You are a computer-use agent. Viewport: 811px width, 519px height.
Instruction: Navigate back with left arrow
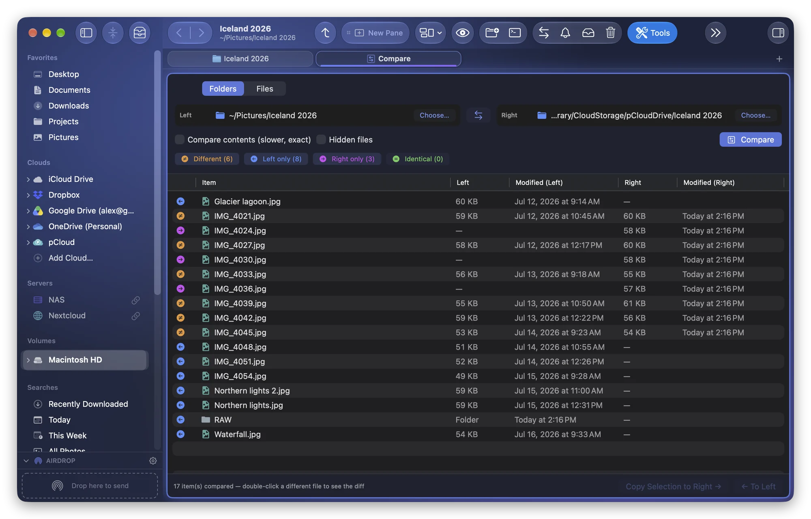(x=179, y=33)
